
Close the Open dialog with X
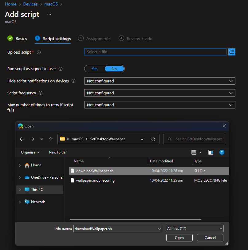[224, 126]
